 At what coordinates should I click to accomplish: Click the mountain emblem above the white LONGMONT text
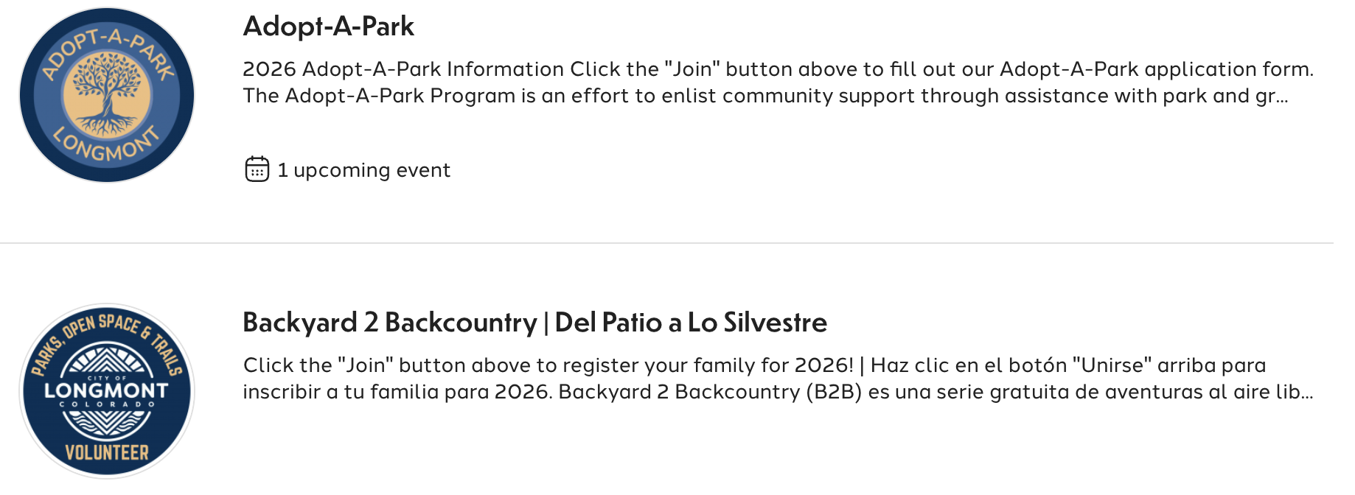tap(107, 360)
